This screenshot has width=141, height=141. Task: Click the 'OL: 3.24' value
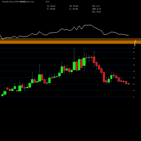(x=96, y=12)
